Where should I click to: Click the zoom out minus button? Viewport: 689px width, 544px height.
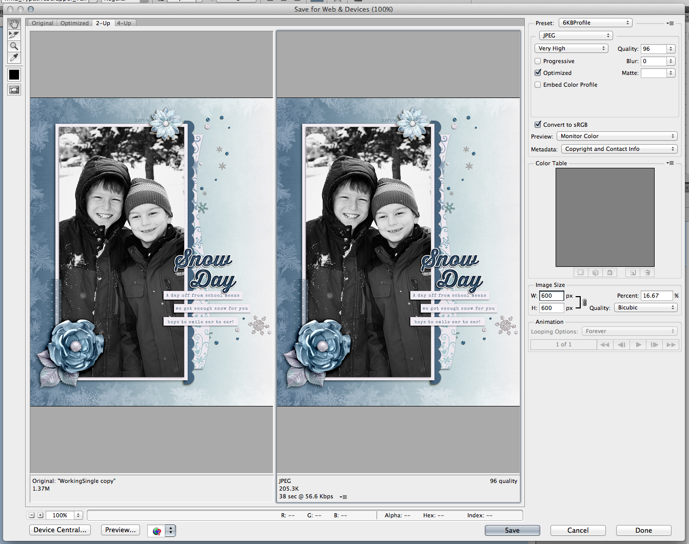pos(31,515)
